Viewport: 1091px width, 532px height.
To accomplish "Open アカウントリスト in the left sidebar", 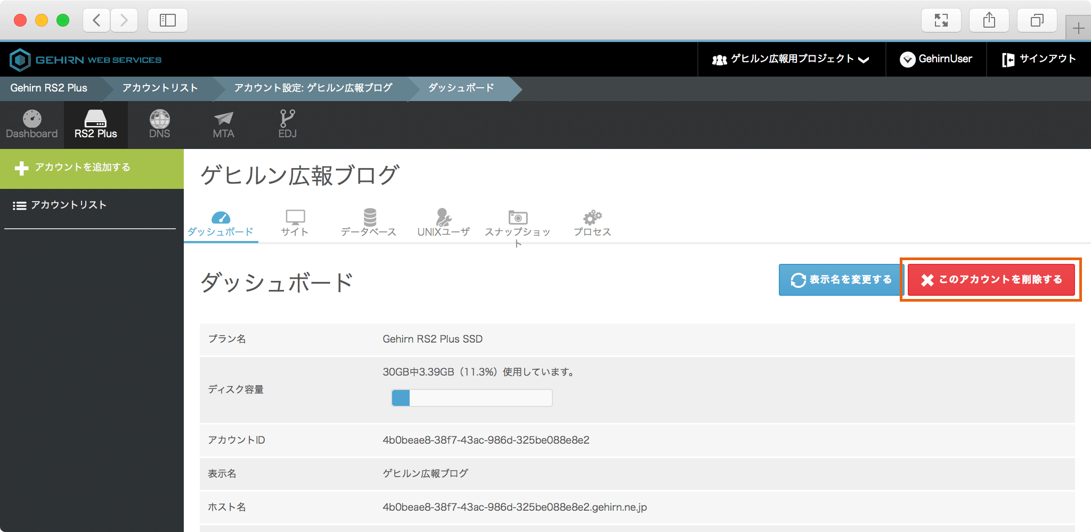I will (68, 205).
